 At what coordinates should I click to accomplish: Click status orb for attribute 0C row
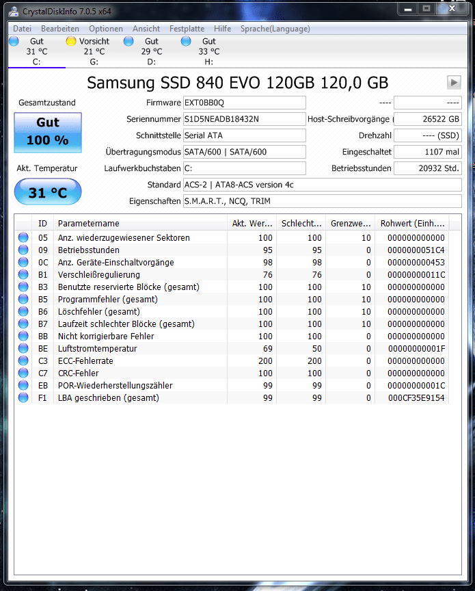click(x=23, y=262)
